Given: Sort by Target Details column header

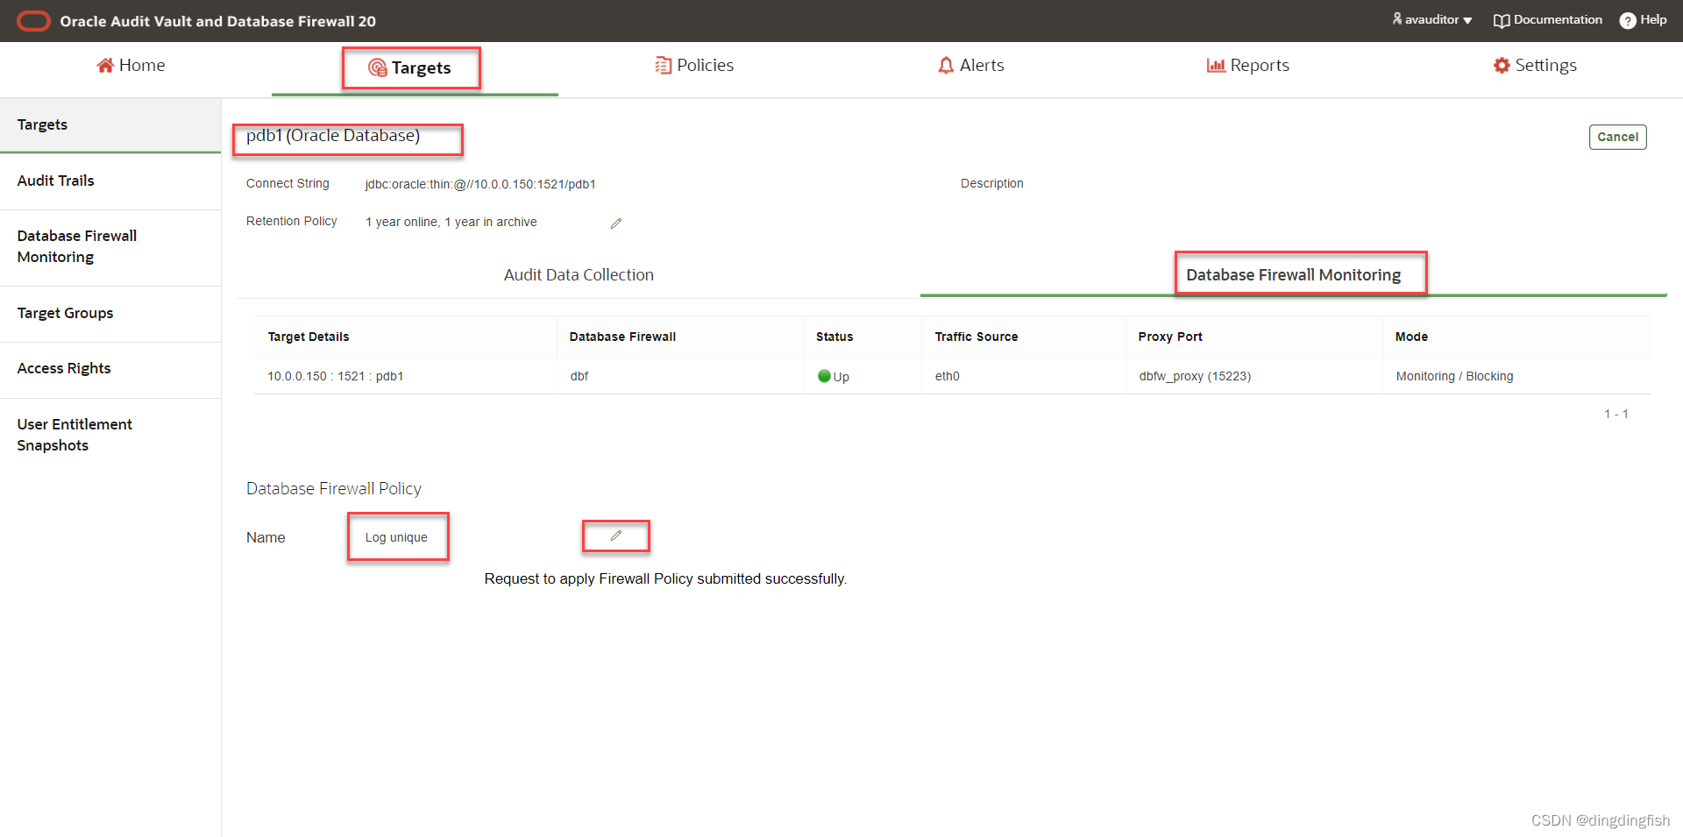Looking at the screenshot, I should click(x=309, y=337).
